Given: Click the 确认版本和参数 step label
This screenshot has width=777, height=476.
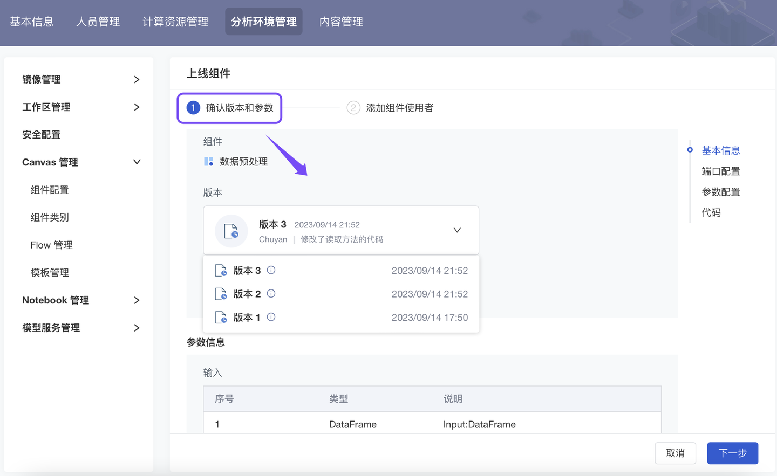Looking at the screenshot, I should tap(240, 108).
